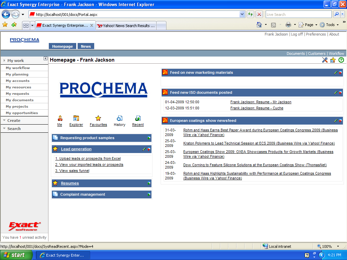Click the star icon beside Resumes
The height and width of the screenshot is (260, 347).
55,183
